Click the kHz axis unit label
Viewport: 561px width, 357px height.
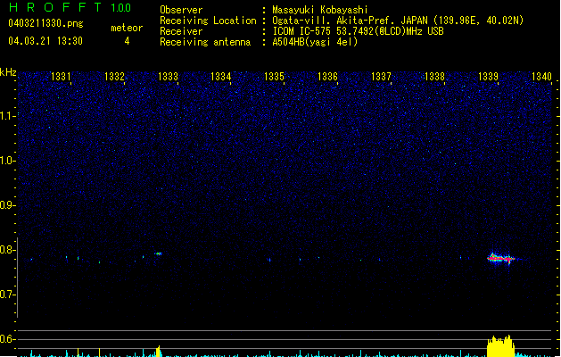point(8,72)
